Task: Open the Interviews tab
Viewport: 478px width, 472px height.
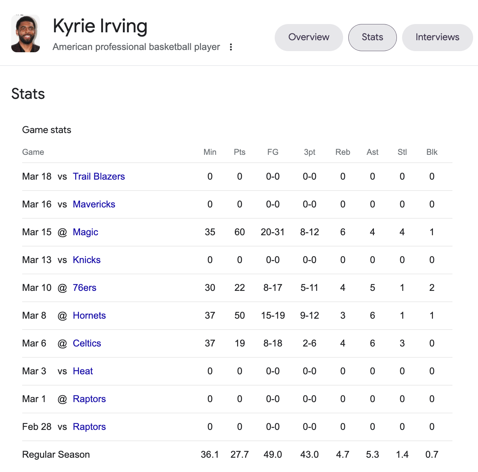Action: [437, 37]
